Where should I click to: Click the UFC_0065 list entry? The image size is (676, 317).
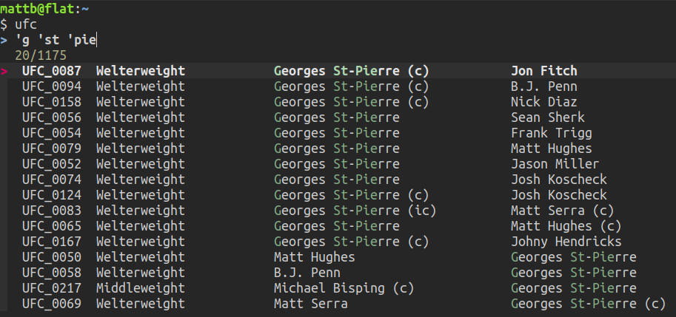click(x=51, y=226)
